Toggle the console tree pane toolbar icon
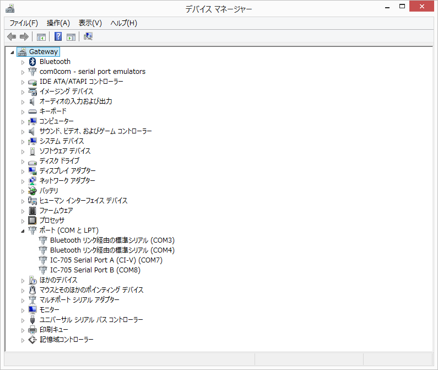This screenshot has height=370, width=438. tap(41, 36)
